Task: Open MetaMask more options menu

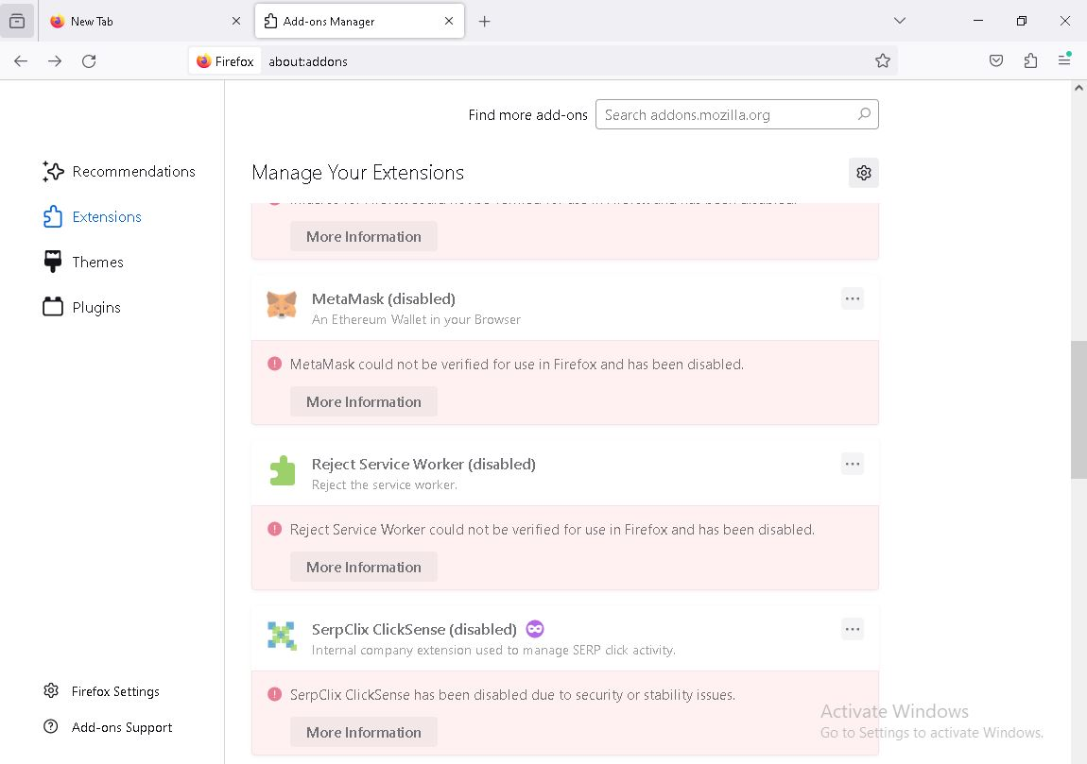Action: pos(853,299)
